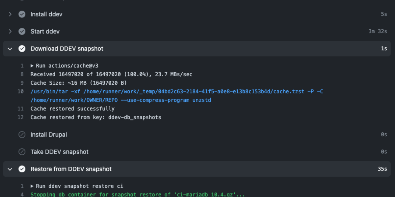Click the success checkmark icon beside Install ddev
This screenshot has height=197, width=395.
22,14
